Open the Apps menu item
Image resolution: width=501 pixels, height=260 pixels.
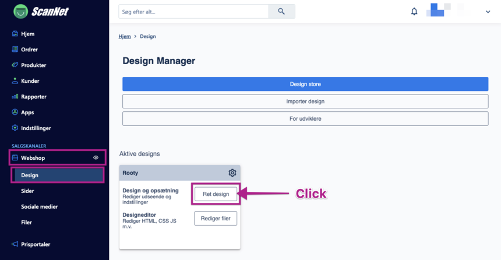tap(27, 113)
